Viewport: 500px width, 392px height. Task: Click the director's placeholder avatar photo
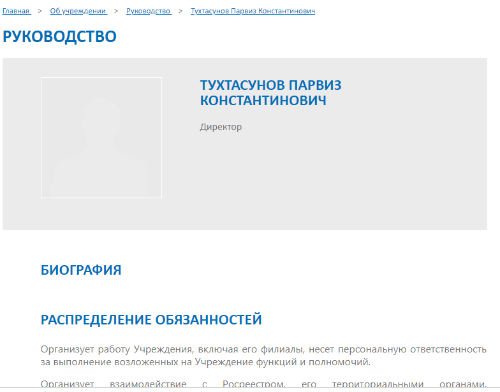(x=101, y=138)
